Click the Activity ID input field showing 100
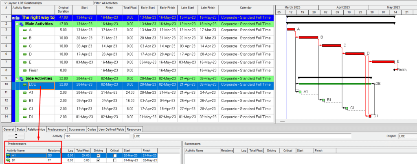 click(x=98, y=136)
